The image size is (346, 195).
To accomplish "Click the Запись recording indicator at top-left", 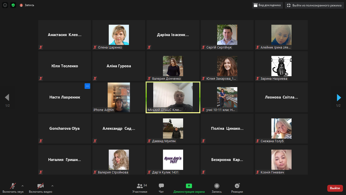I will tap(27, 5).
